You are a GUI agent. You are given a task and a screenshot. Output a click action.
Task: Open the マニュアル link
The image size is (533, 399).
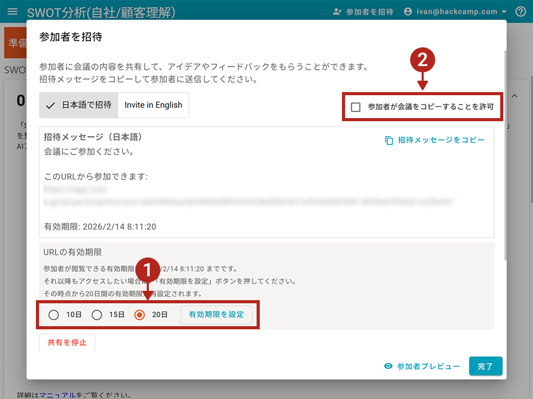click(x=58, y=395)
